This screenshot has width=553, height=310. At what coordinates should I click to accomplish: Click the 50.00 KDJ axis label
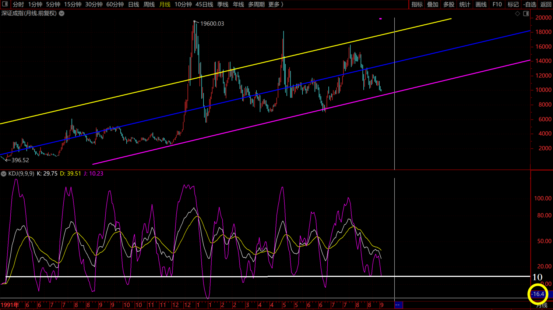tap(544, 241)
